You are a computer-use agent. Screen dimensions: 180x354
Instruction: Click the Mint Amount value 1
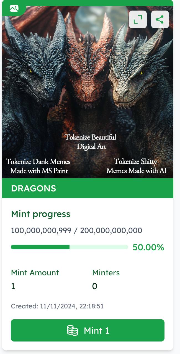point(13,286)
